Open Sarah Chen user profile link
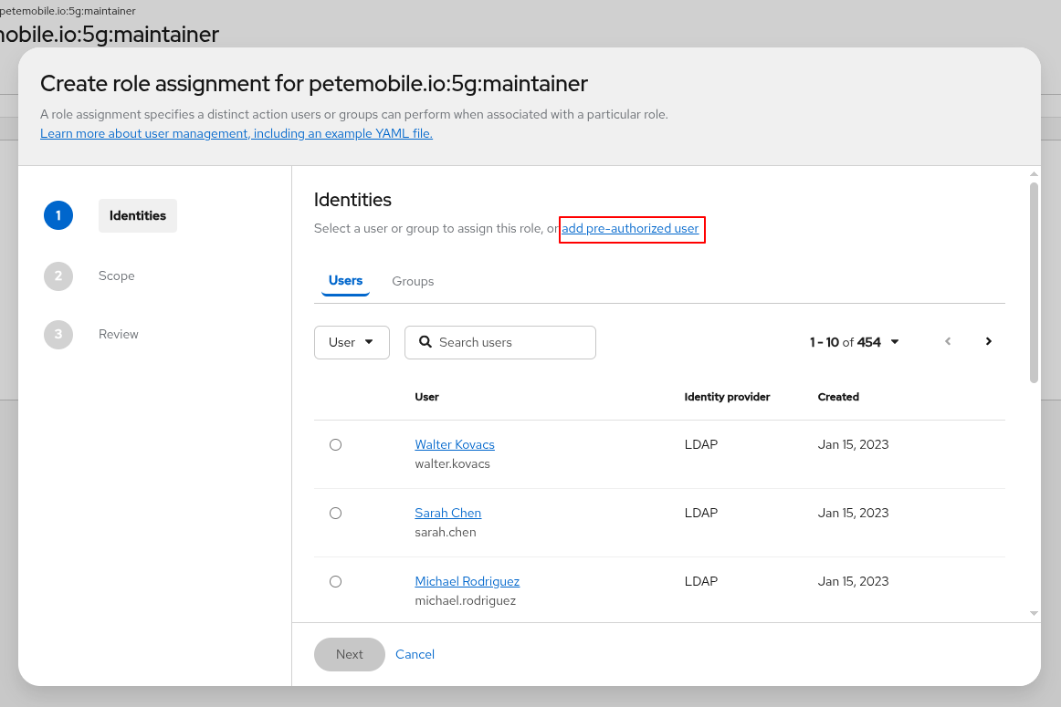 [x=447, y=513]
